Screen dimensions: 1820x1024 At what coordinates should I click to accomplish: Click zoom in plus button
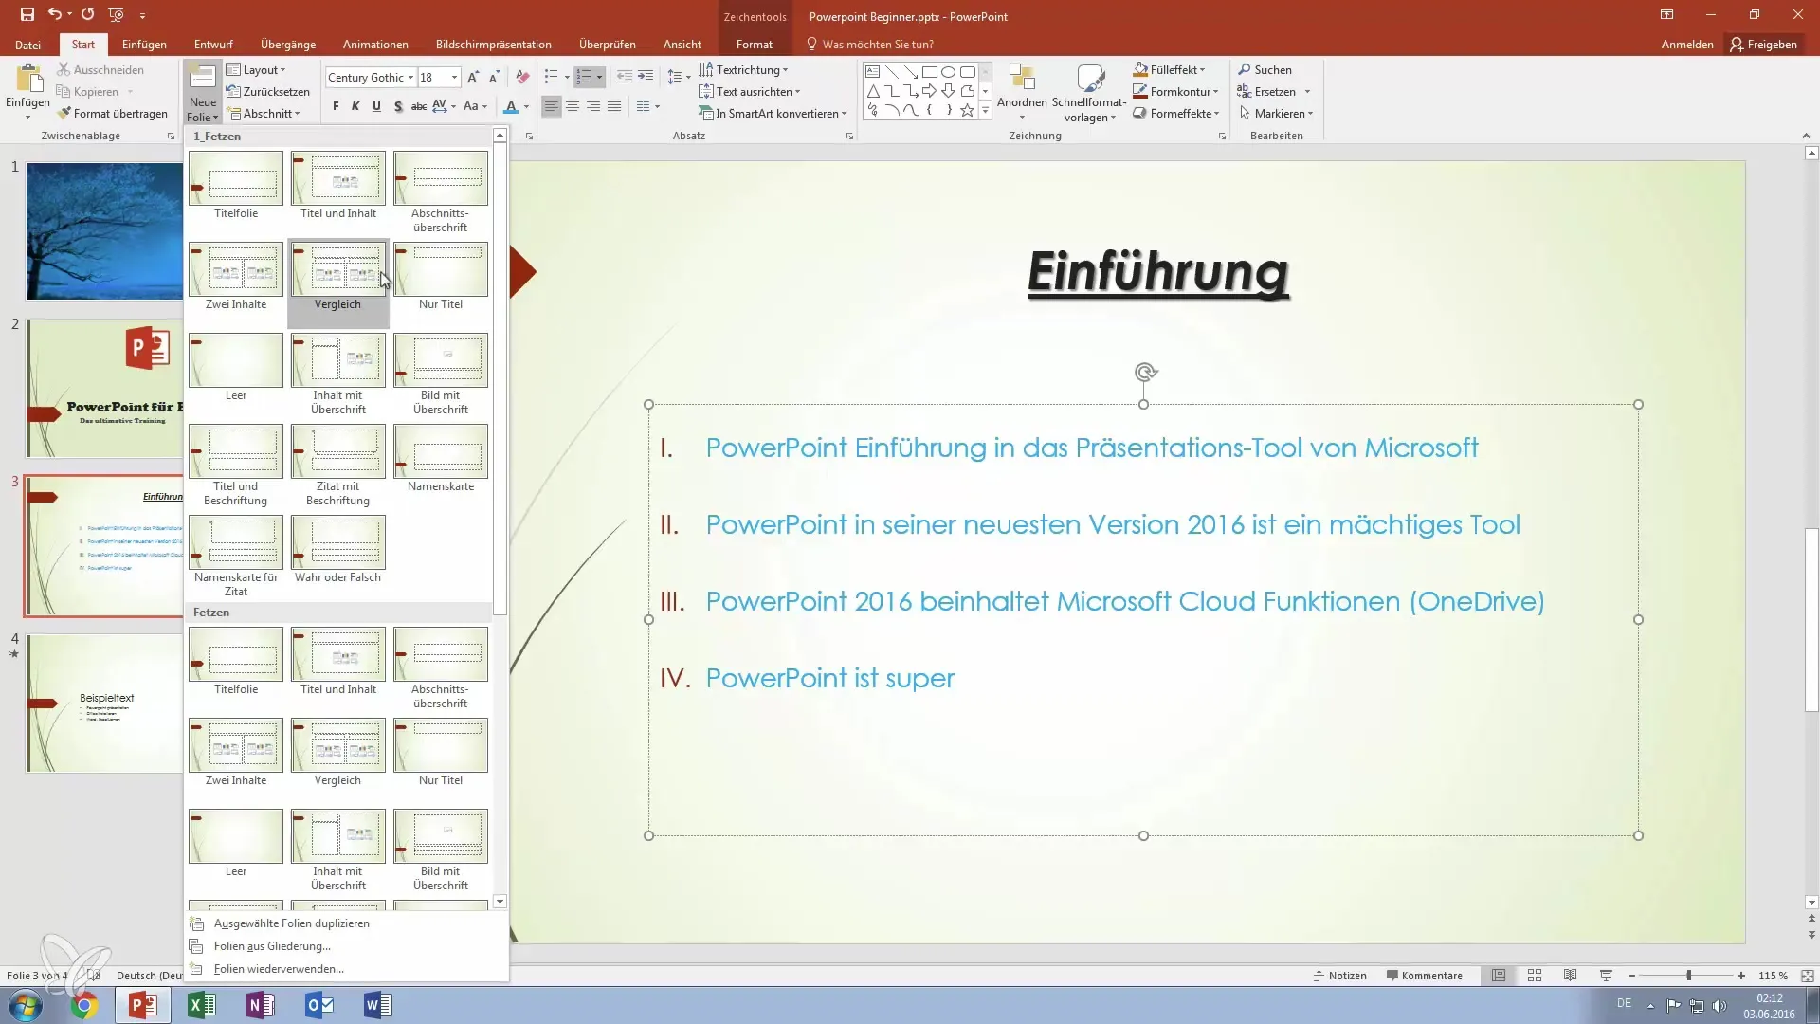pos(1741,976)
